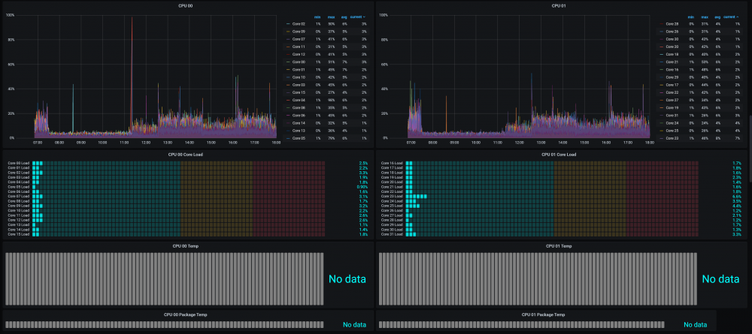Click the Core 07 Load bar gauge row
The width and height of the screenshot is (752, 334).
188,196
